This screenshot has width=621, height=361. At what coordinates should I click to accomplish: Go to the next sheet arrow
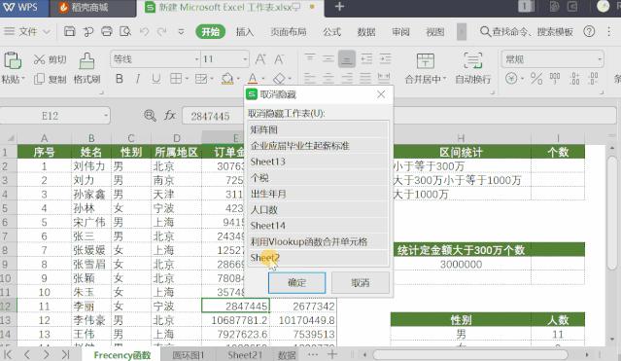(x=47, y=354)
